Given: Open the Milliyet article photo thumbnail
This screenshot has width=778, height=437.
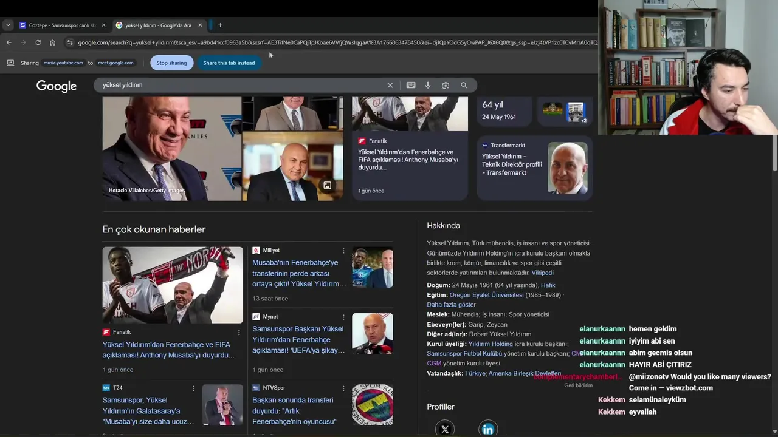Looking at the screenshot, I should click(373, 267).
